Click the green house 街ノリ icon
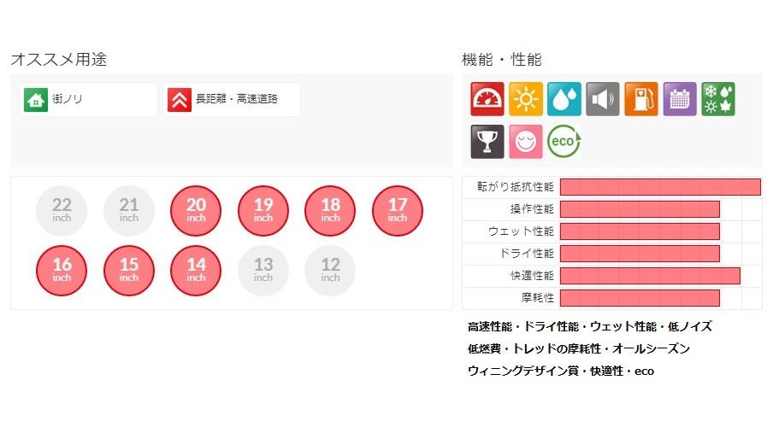This screenshot has width=779, height=427. 36,100
